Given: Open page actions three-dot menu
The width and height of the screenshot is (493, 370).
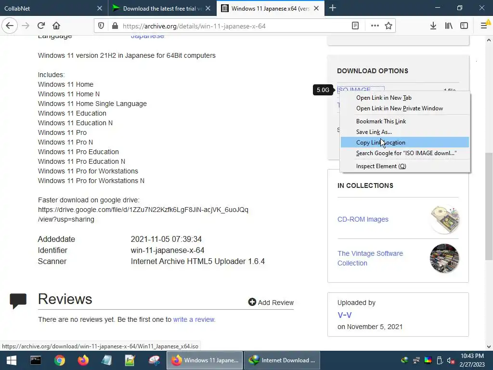Looking at the screenshot, I should (375, 26).
